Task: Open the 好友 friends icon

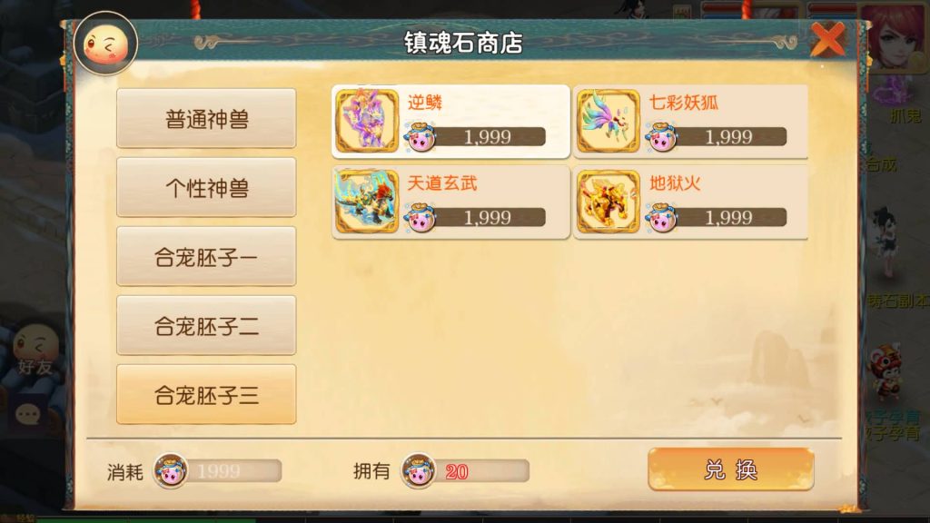Action: point(35,350)
